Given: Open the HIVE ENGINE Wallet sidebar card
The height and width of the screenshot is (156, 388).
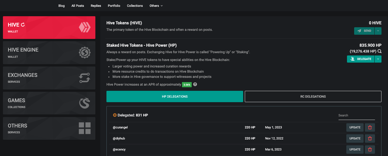Looking at the screenshot, I should pyautogui.click(x=49, y=53).
